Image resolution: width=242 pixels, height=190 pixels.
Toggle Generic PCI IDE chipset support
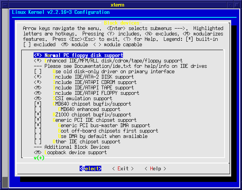pyautogui.click(x=37, y=120)
